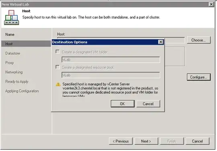Select the Ready to Apply step

(17, 81)
